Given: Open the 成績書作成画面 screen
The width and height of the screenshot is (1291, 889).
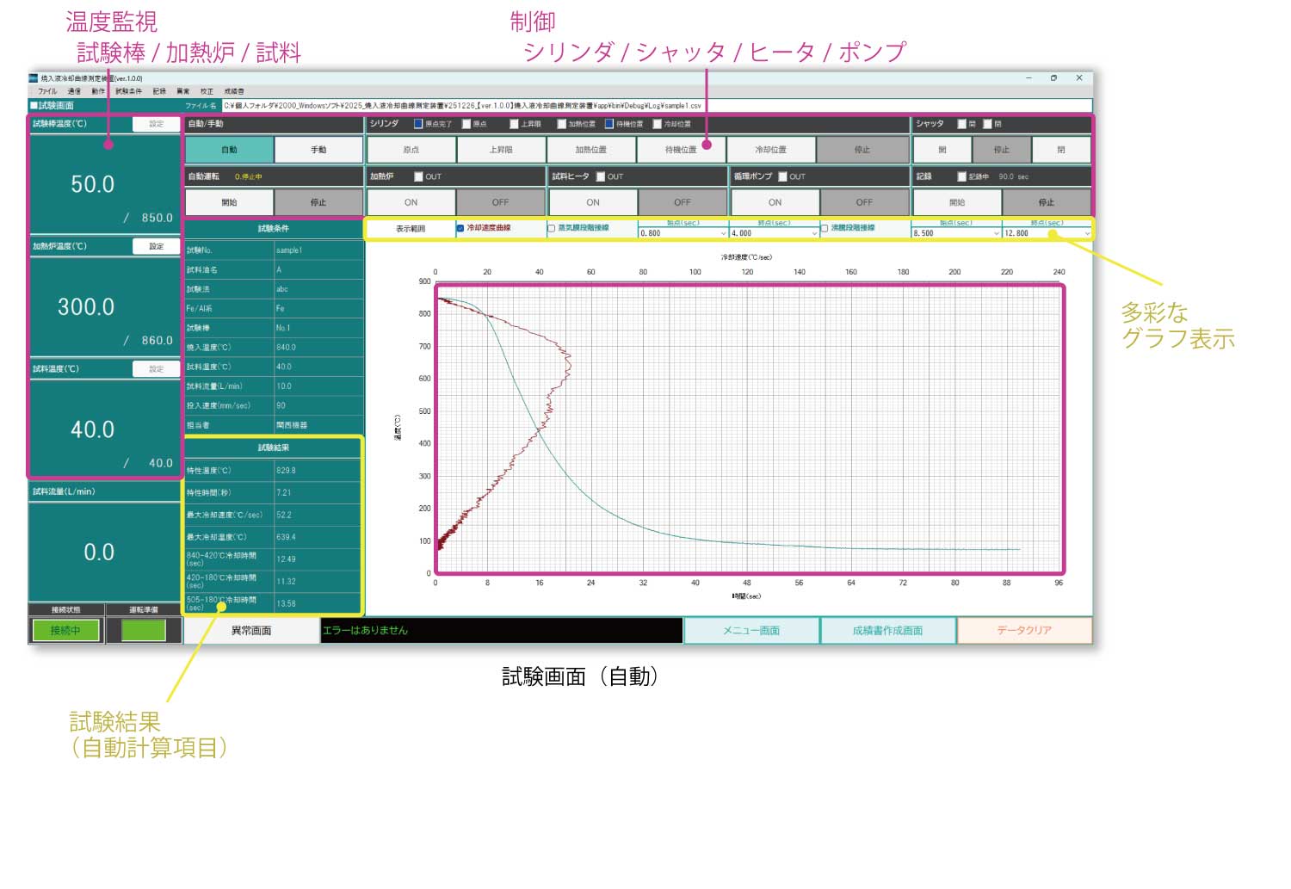Looking at the screenshot, I should (x=887, y=631).
